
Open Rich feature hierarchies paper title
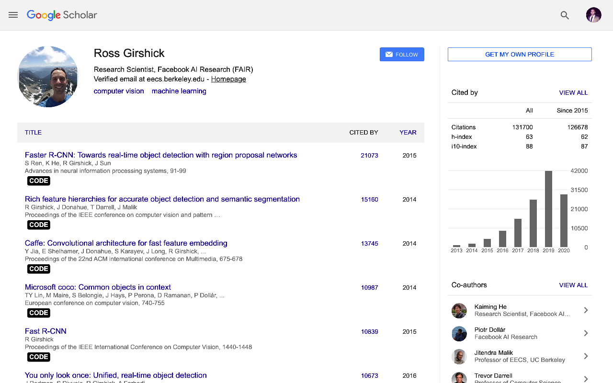[x=162, y=199]
